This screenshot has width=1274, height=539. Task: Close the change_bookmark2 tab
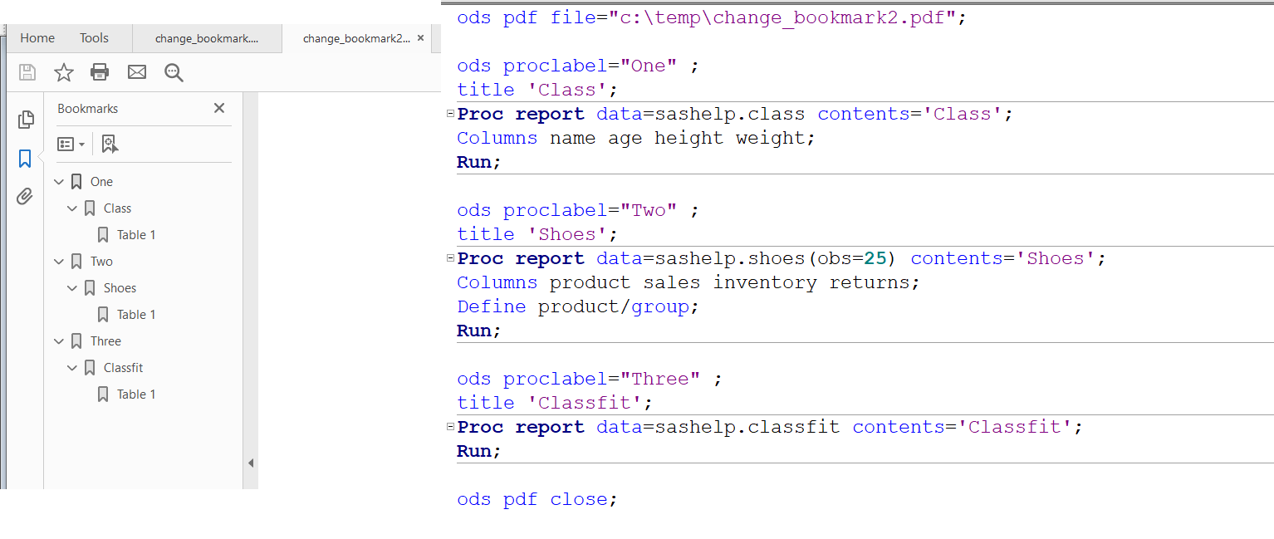click(x=419, y=37)
